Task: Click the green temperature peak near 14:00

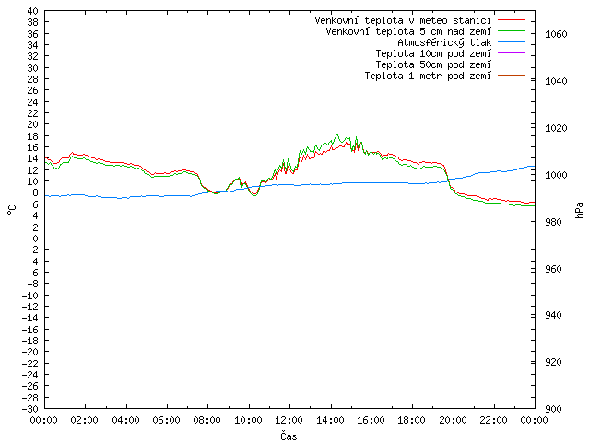Action: click(x=337, y=135)
